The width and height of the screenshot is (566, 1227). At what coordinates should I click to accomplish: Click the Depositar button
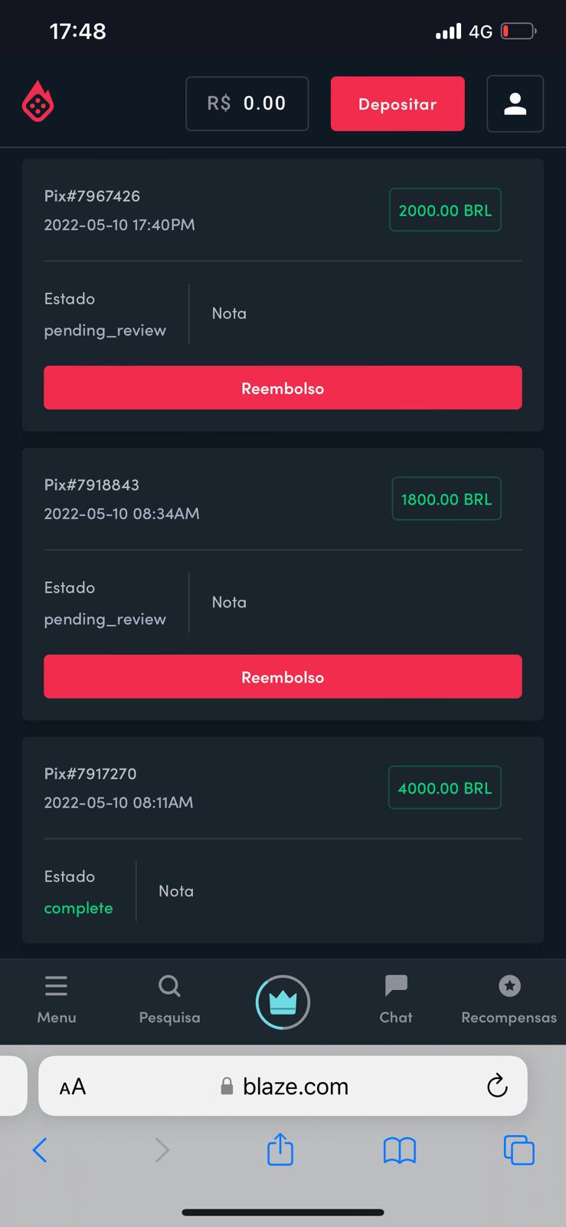[x=398, y=104]
